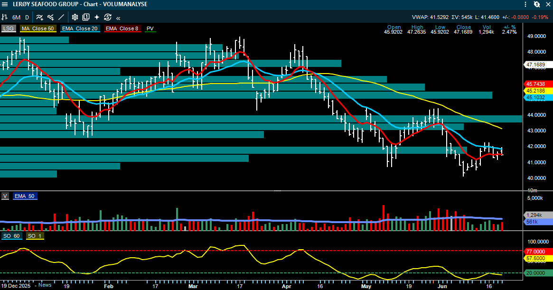Click the 100.0000 stochastic axis label
The image size is (553, 290).
pos(538,242)
